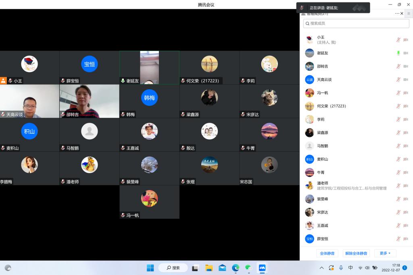This screenshot has width=413, height=275.
Task: Click the 搜索成员 search field
Action: (356, 23)
